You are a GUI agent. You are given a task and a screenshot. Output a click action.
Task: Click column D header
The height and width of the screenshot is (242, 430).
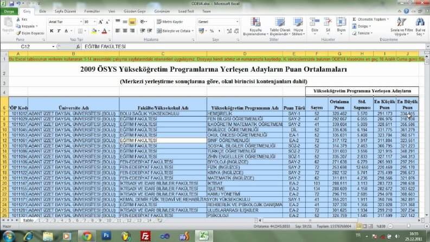click(x=245, y=54)
